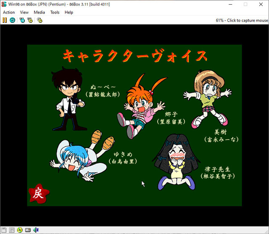Click the (富永みーな) voice actor text
This screenshot has width=269, height=234.
point(222,140)
